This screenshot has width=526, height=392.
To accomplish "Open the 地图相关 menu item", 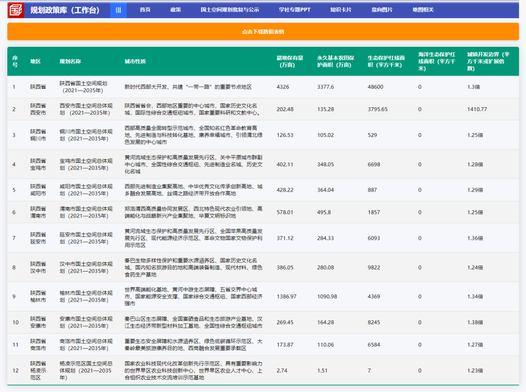I will [x=423, y=10].
